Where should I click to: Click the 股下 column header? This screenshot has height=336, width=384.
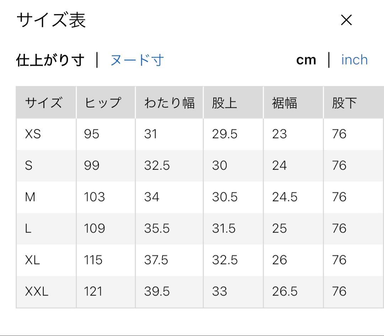click(x=344, y=103)
